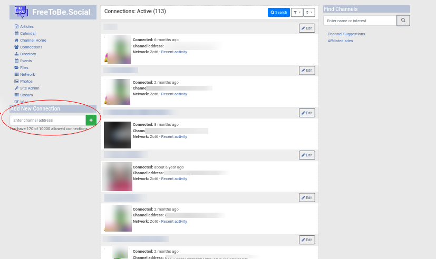Viewport: 436px width, 259px height.
Task: Click the Directory sitemap icon
Action: coord(16,54)
